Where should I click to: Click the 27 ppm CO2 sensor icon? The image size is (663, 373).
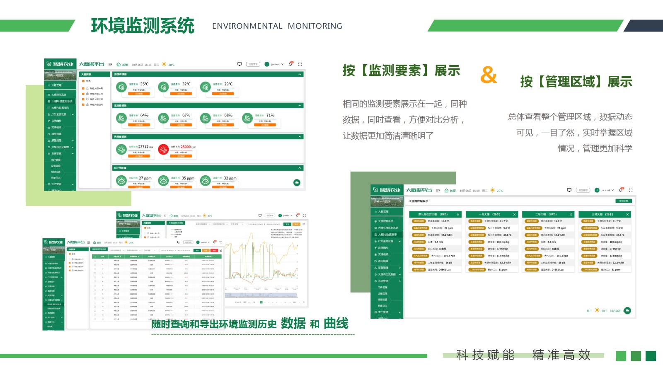121,181
